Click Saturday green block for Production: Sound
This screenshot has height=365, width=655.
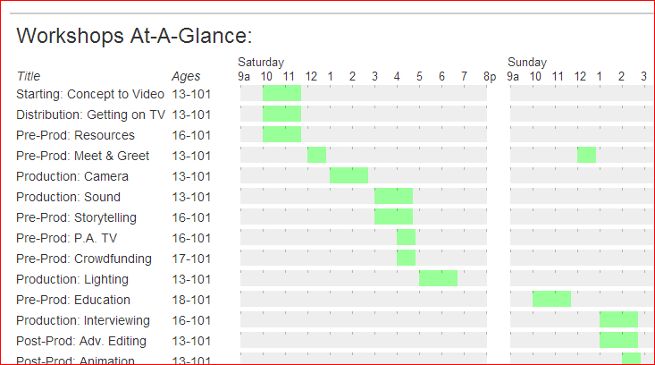pos(393,196)
